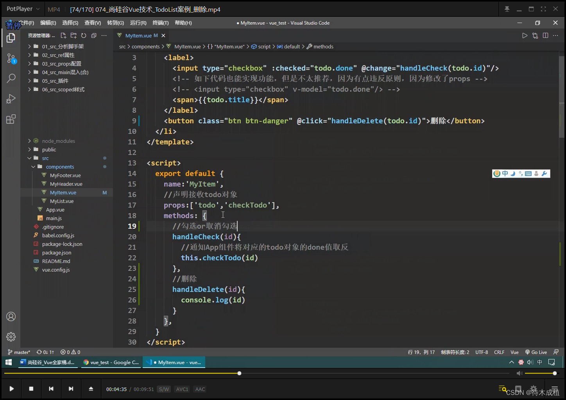Open the Extensions view
Image resolution: width=566 pixels, height=400 pixels.
coord(11,119)
